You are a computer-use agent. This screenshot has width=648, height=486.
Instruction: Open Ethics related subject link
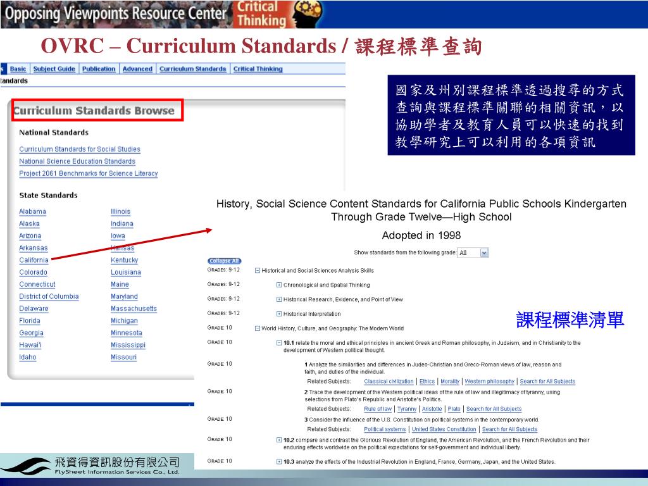point(427,382)
